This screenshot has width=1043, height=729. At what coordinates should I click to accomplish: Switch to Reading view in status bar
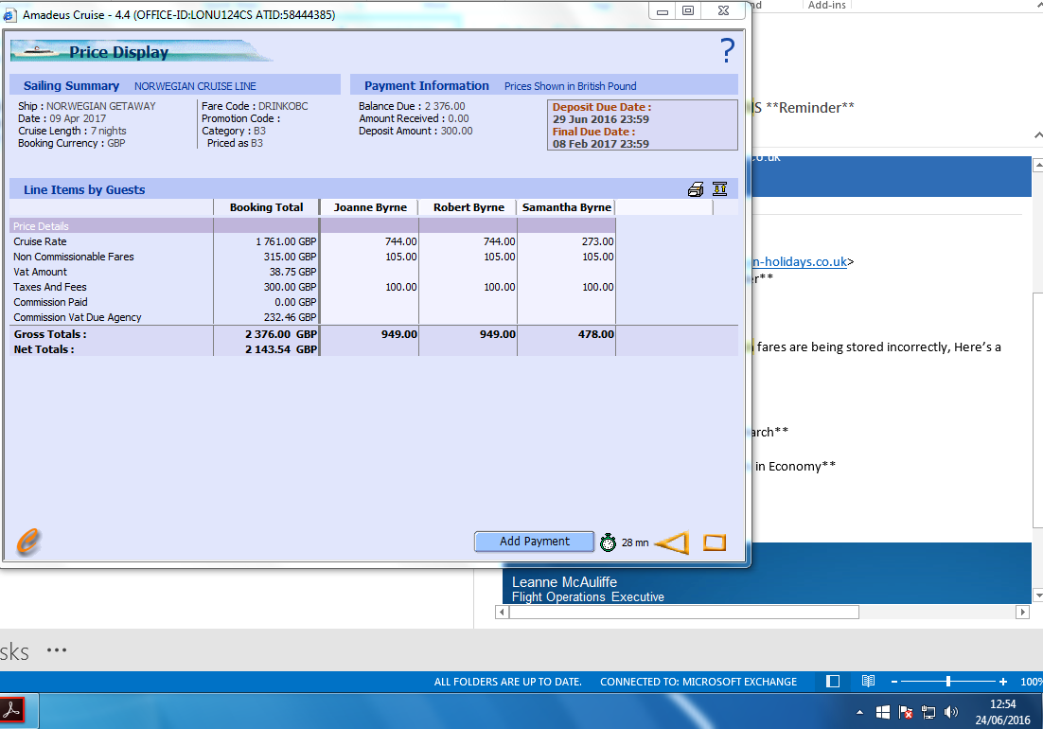(x=868, y=682)
